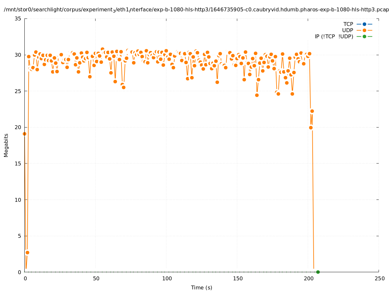This screenshot has width=389, height=292.
Task: Select the 50 tick on the time axis
Action: click(96, 279)
